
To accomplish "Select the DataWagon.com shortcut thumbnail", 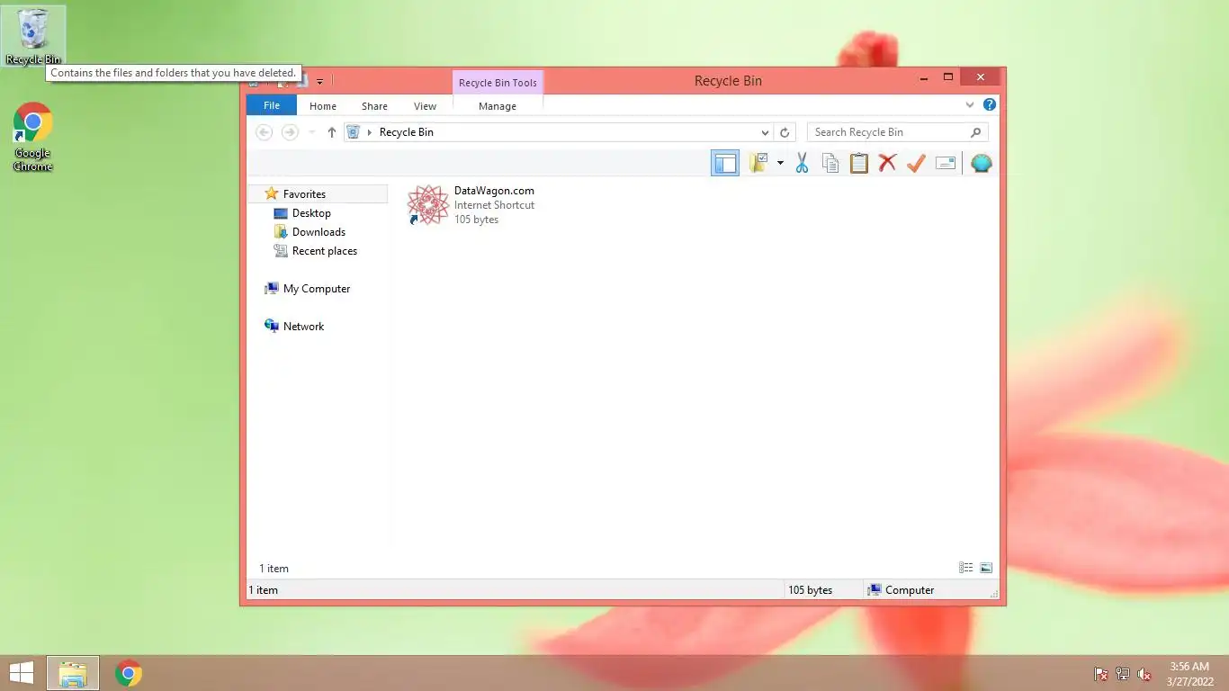I will (x=427, y=205).
